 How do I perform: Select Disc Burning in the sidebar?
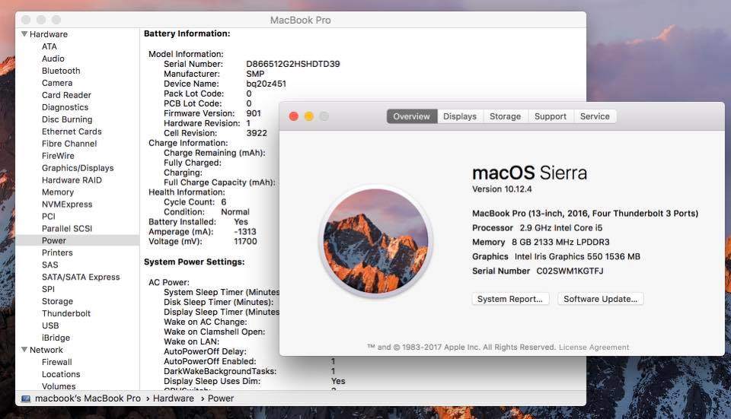click(67, 119)
